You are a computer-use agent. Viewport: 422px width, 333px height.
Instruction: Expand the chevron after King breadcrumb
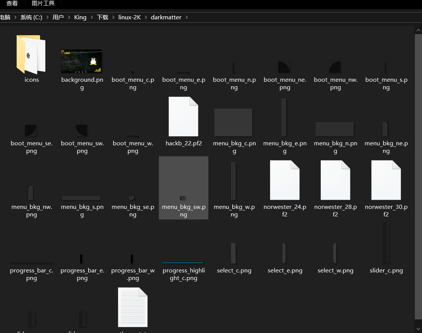point(92,17)
